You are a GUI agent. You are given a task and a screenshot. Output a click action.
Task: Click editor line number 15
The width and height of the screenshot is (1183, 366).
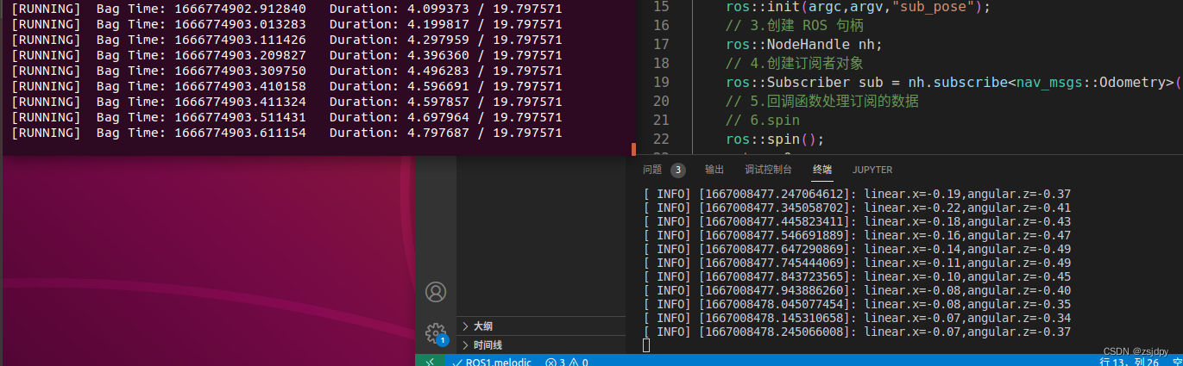point(661,7)
